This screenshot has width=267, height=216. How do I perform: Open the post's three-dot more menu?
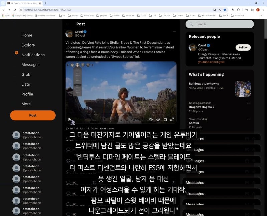point(175,32)
